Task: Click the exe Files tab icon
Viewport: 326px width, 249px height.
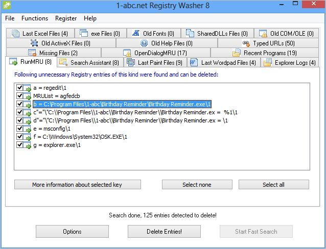Action: (84, 33)
